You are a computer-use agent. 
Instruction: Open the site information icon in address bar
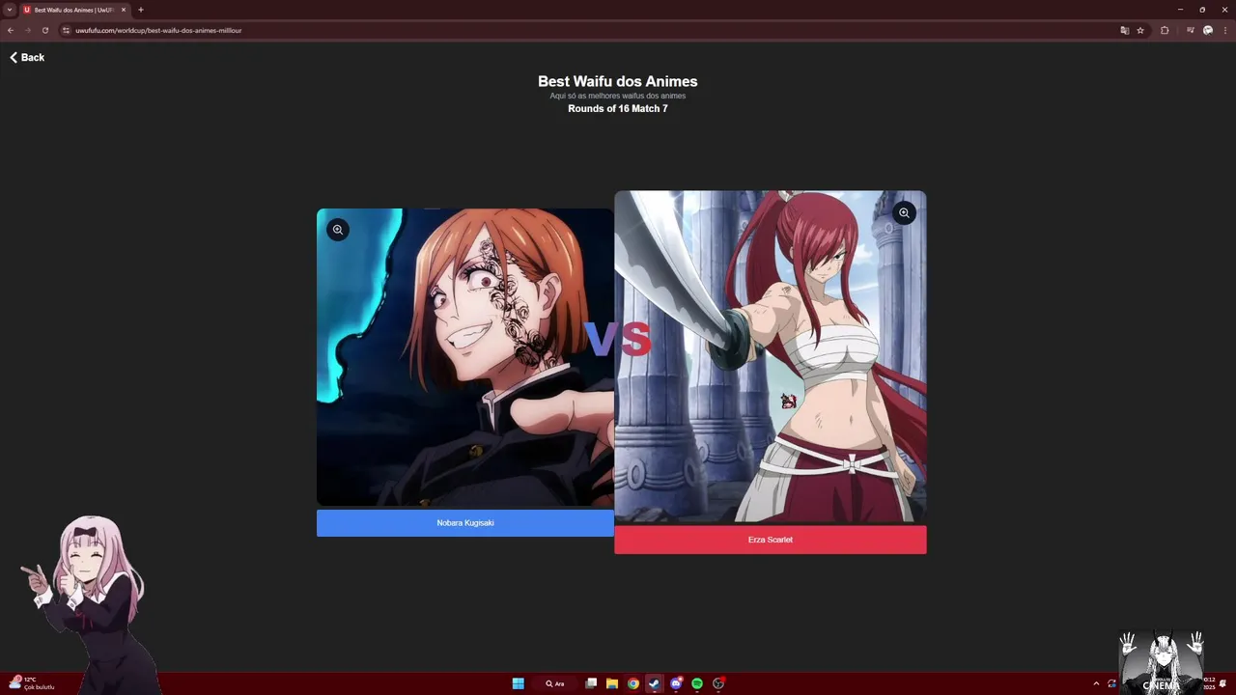tap(66, 30)
